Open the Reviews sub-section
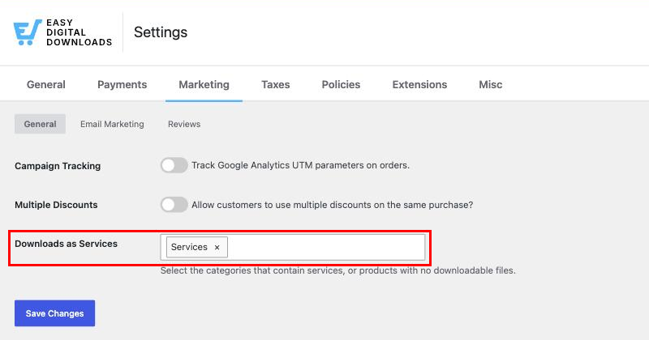This screenshot has width=649, height=340. tap(184, 124)
